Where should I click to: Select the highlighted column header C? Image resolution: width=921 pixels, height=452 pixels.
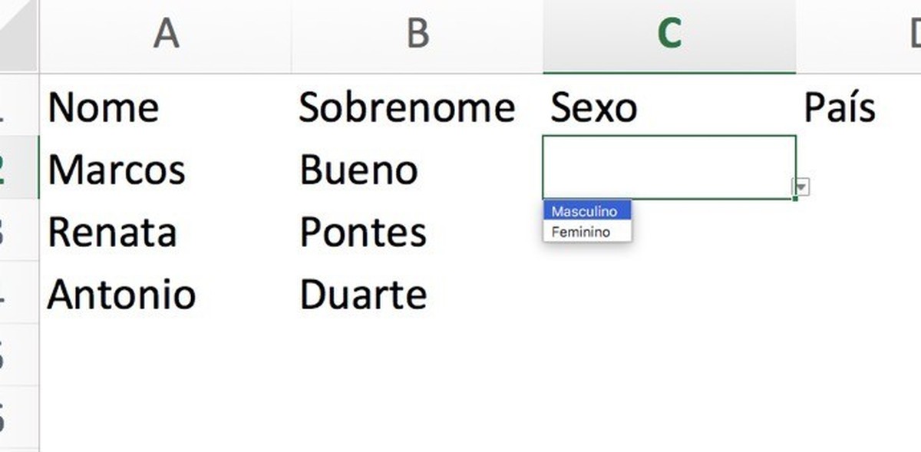tap(669, 32)
